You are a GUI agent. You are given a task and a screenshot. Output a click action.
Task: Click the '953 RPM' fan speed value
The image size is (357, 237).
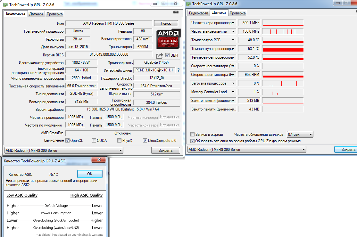pyautogui.click(x=249, y=75)
